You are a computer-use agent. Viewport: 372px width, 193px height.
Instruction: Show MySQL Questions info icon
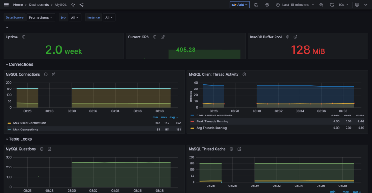coord(42,149)
